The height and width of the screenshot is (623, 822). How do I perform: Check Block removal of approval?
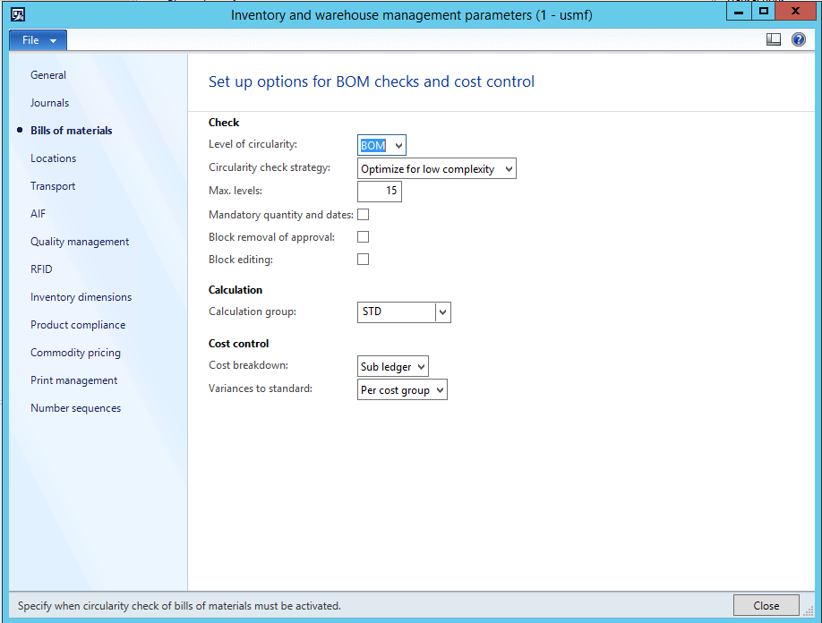363,236
